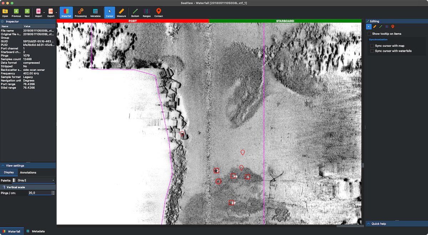Check Sync cursor with map
This screenshot has height=235, width=428.
372,46
